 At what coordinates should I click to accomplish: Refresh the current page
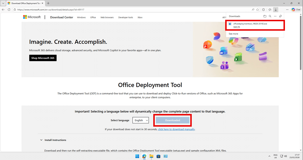click(9, 9)
